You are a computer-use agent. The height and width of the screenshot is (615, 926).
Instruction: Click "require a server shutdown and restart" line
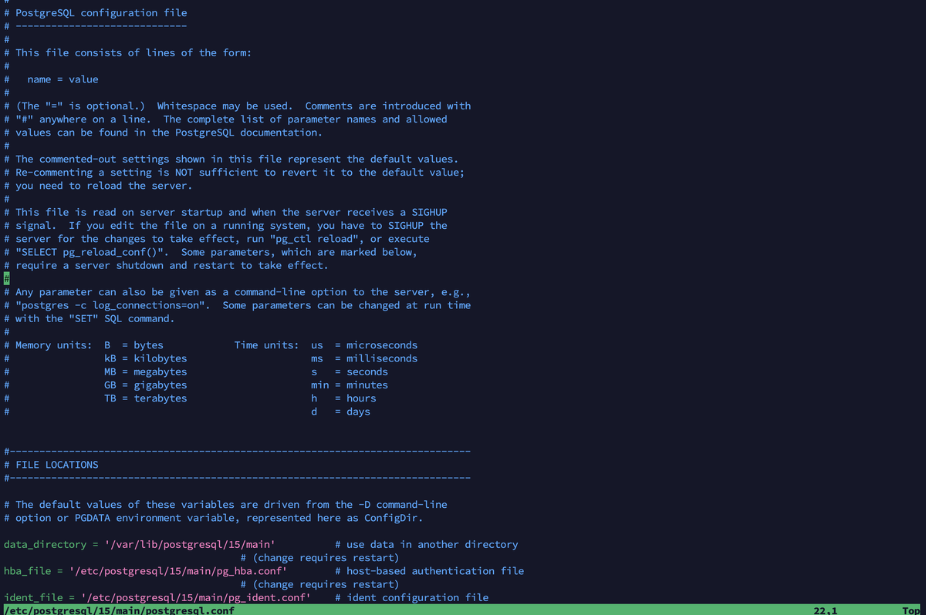coord(166,265)
